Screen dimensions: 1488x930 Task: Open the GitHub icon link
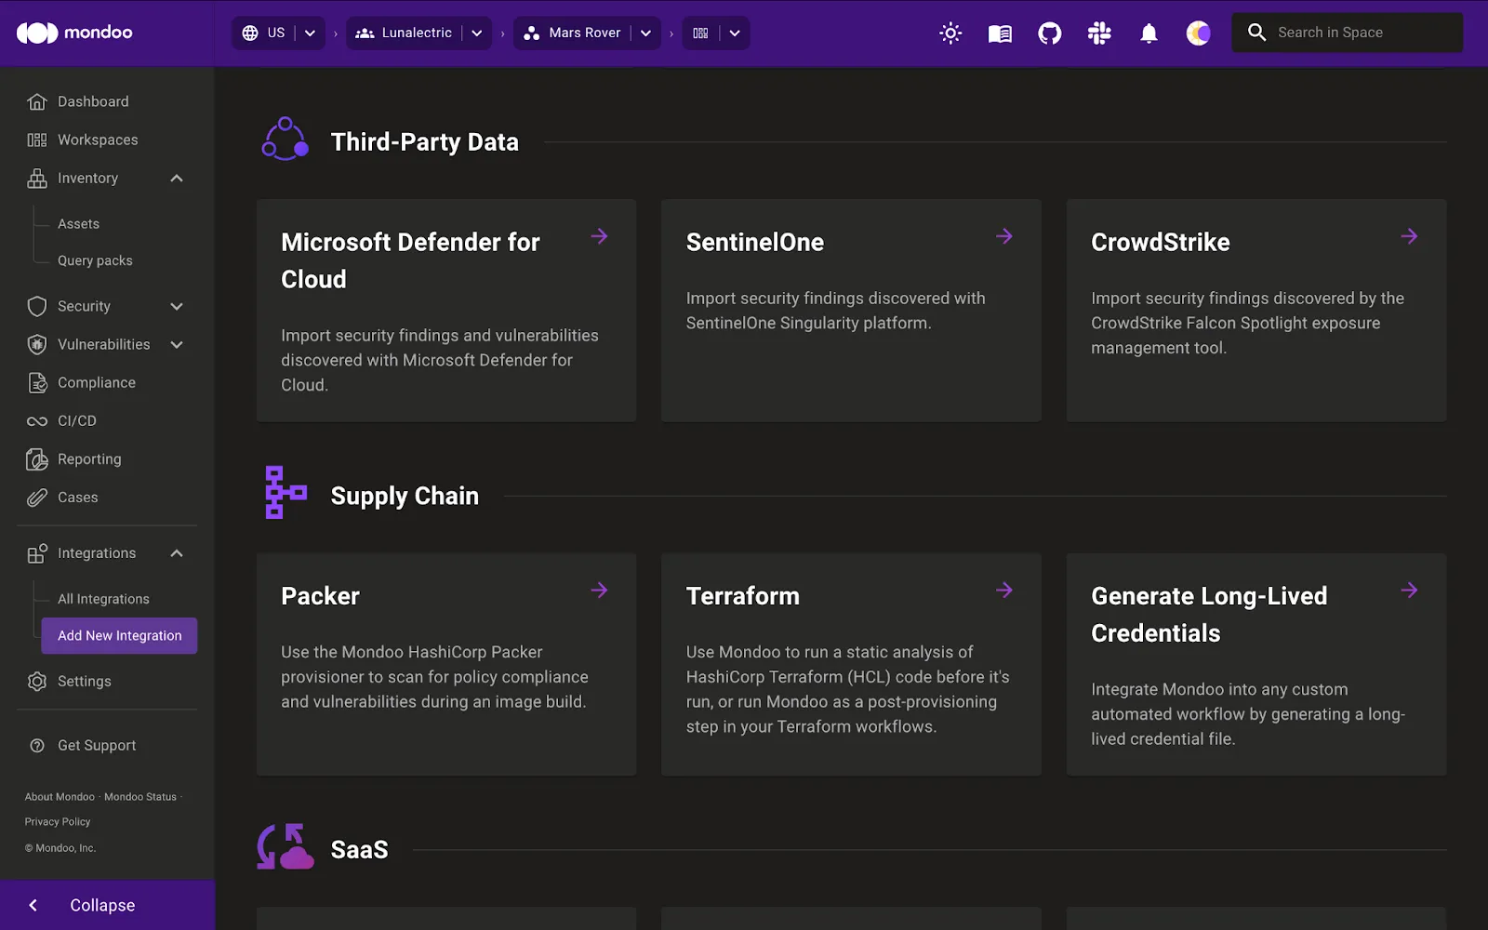[x=1050, y=33]
